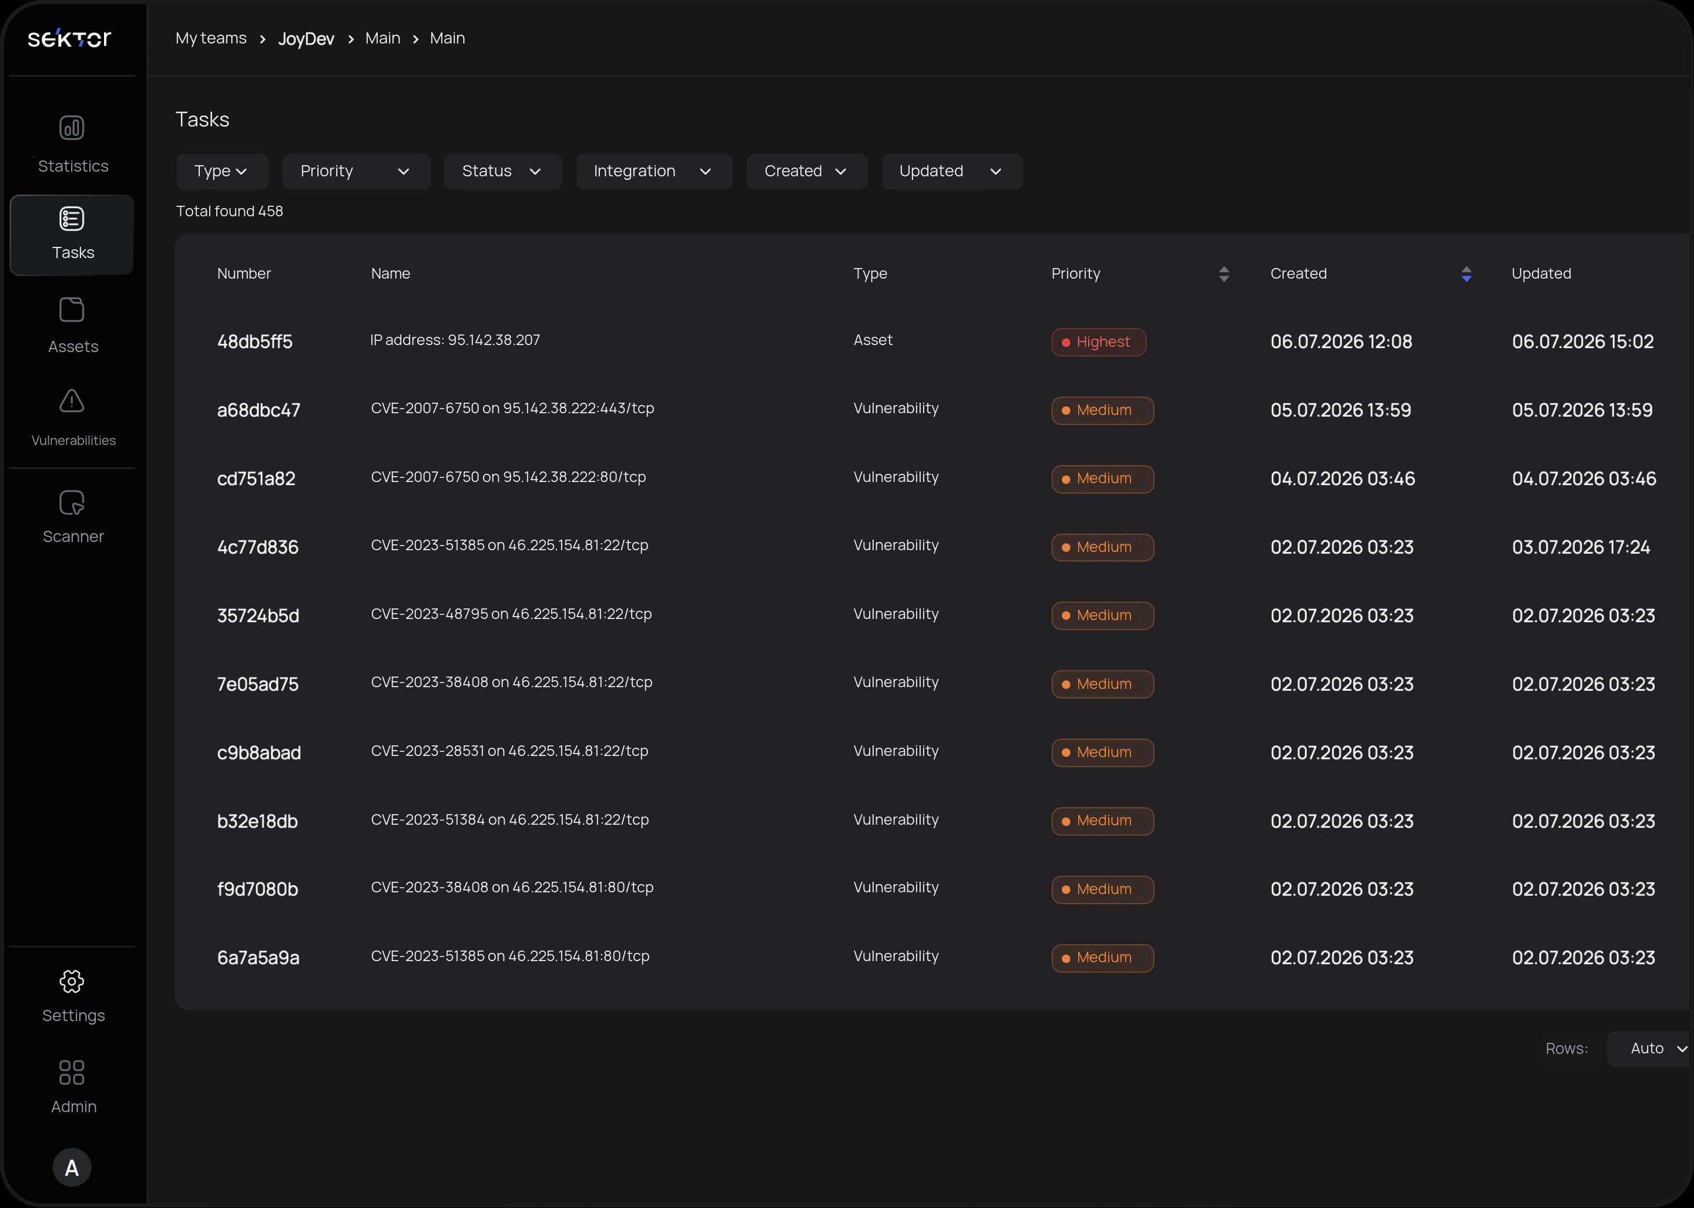
Task: Click updated date 06.07.2026 15:02
Action: 1582,342
